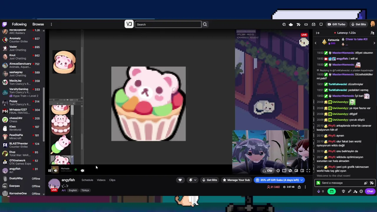
Task: Open the Whispers chat bubble icon
Action: pos(321,24)
